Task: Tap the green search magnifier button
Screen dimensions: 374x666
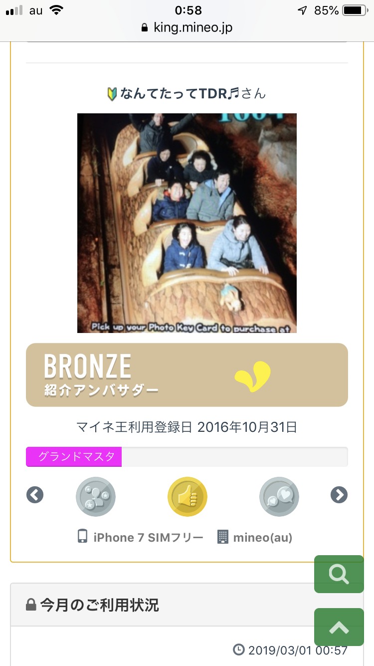Action: 339,574
